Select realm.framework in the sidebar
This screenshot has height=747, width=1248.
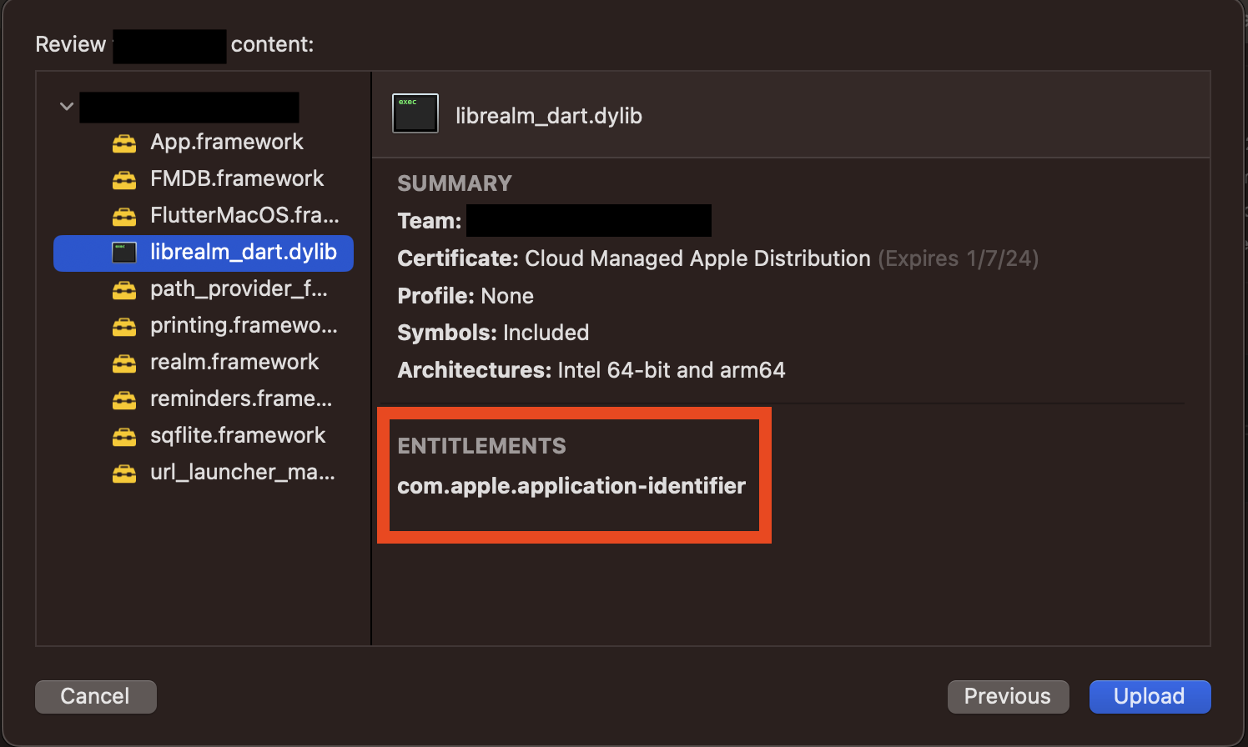(x=234, y=363)
